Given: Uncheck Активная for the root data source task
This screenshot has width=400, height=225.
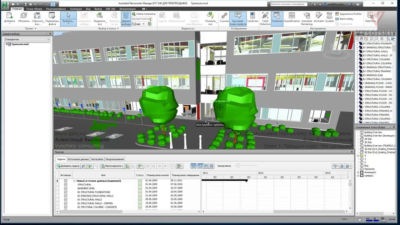Looking at the screenshot, I should [x=66, y=181].
